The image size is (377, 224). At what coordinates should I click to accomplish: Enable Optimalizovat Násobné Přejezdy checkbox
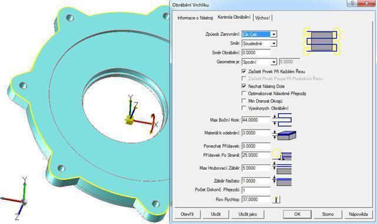click(244, 93)
